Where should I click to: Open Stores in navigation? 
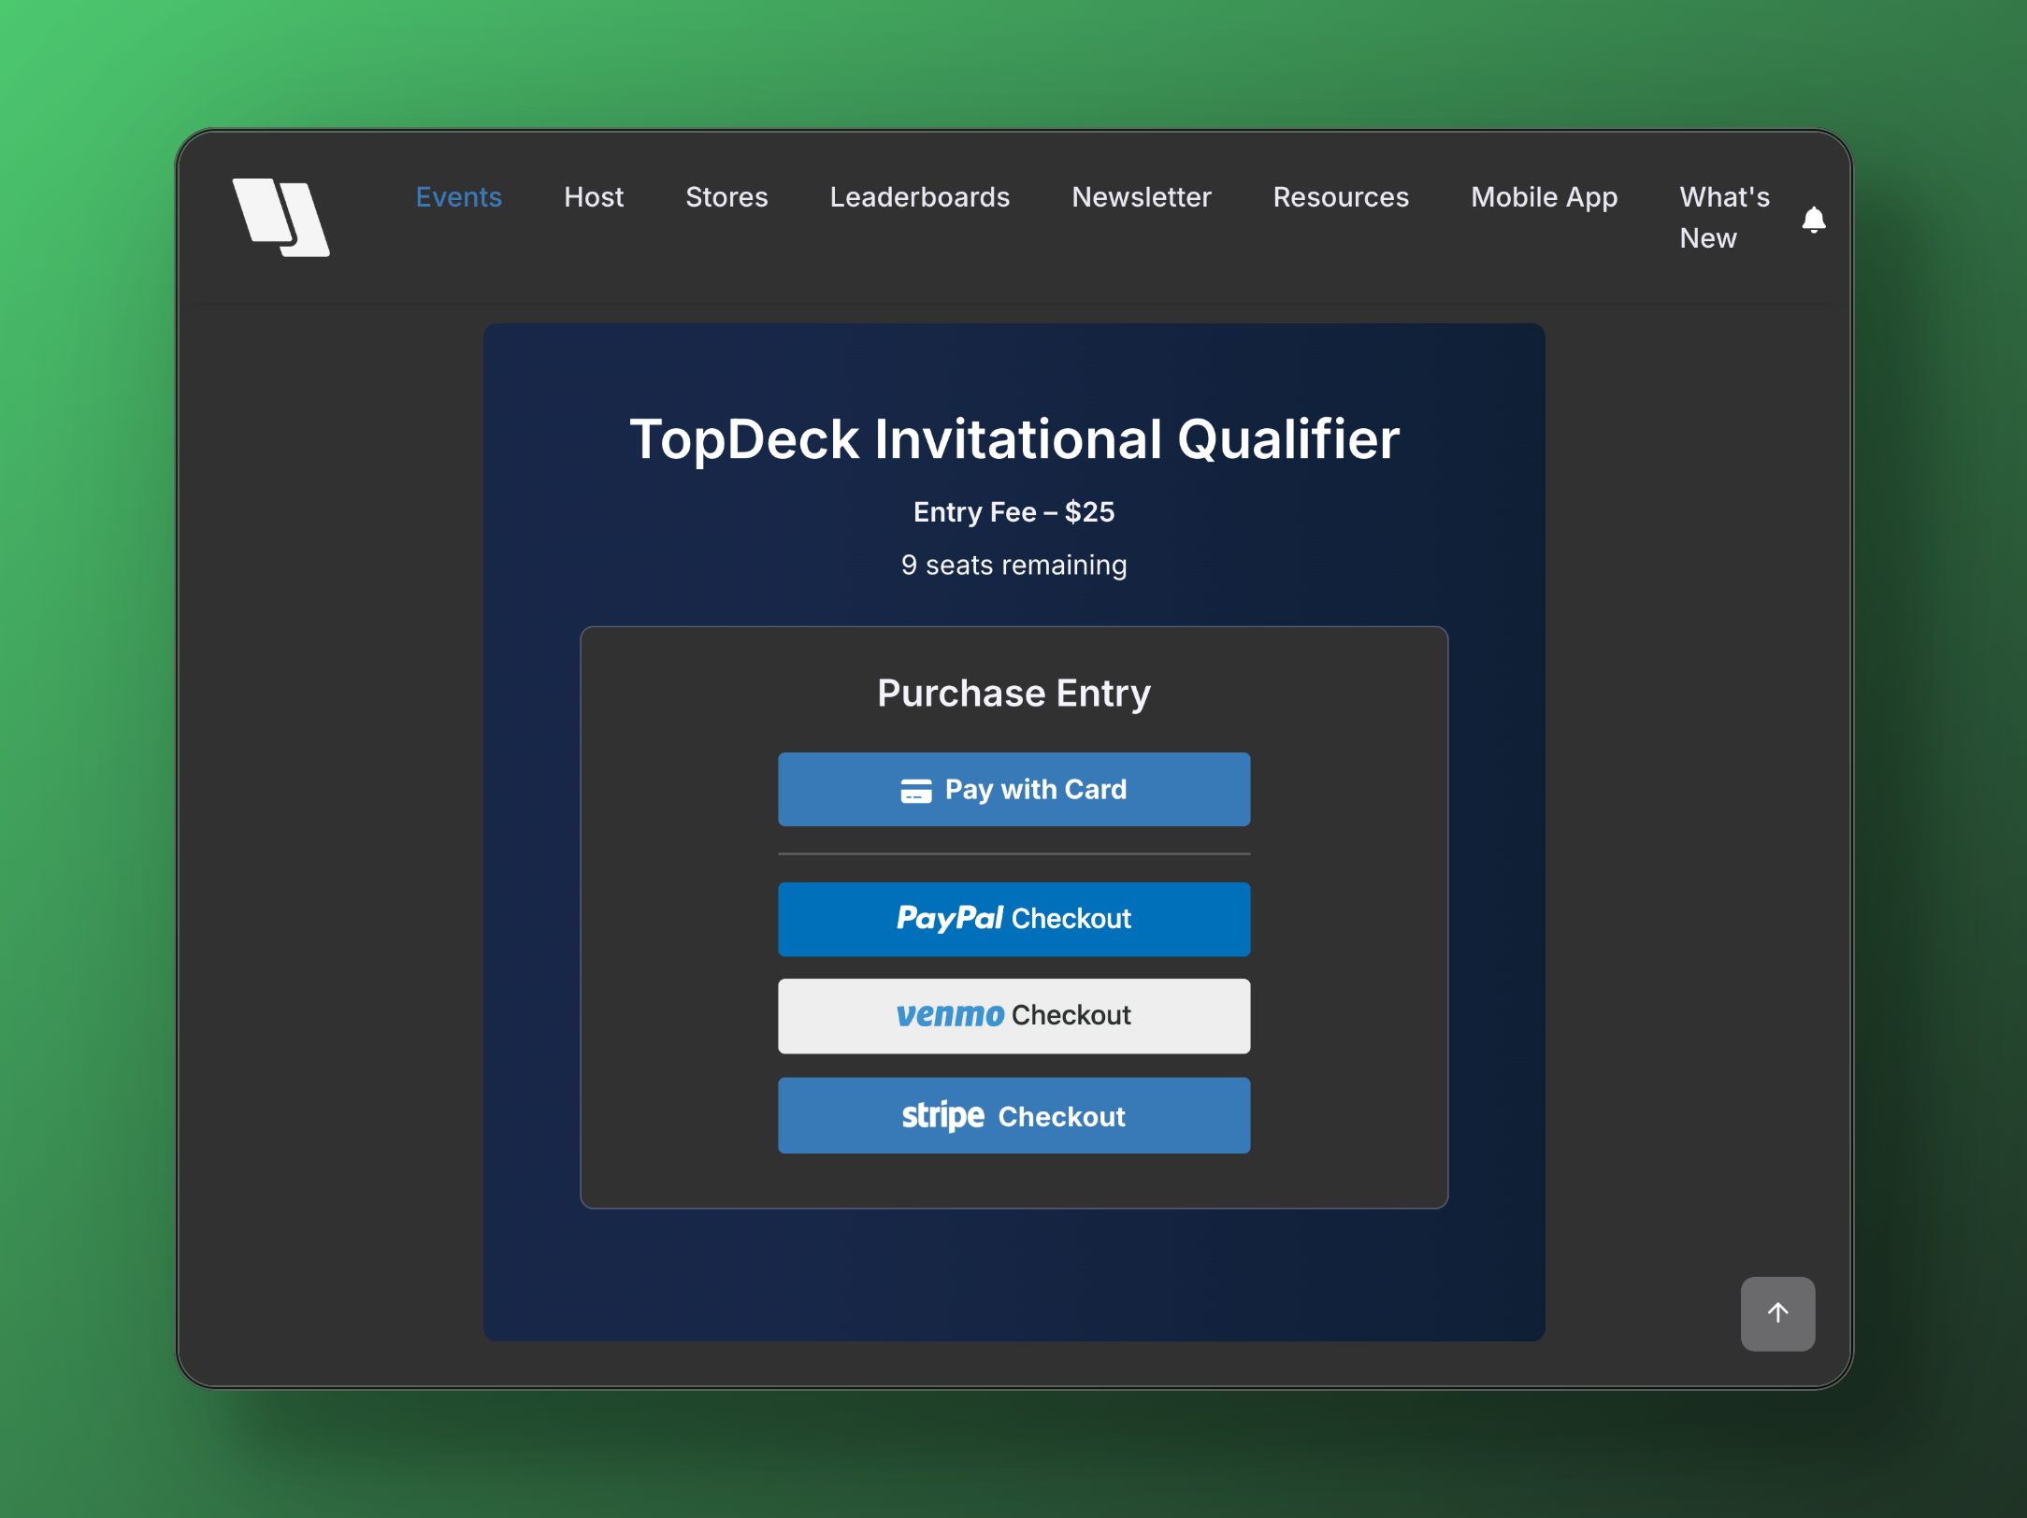726,197
